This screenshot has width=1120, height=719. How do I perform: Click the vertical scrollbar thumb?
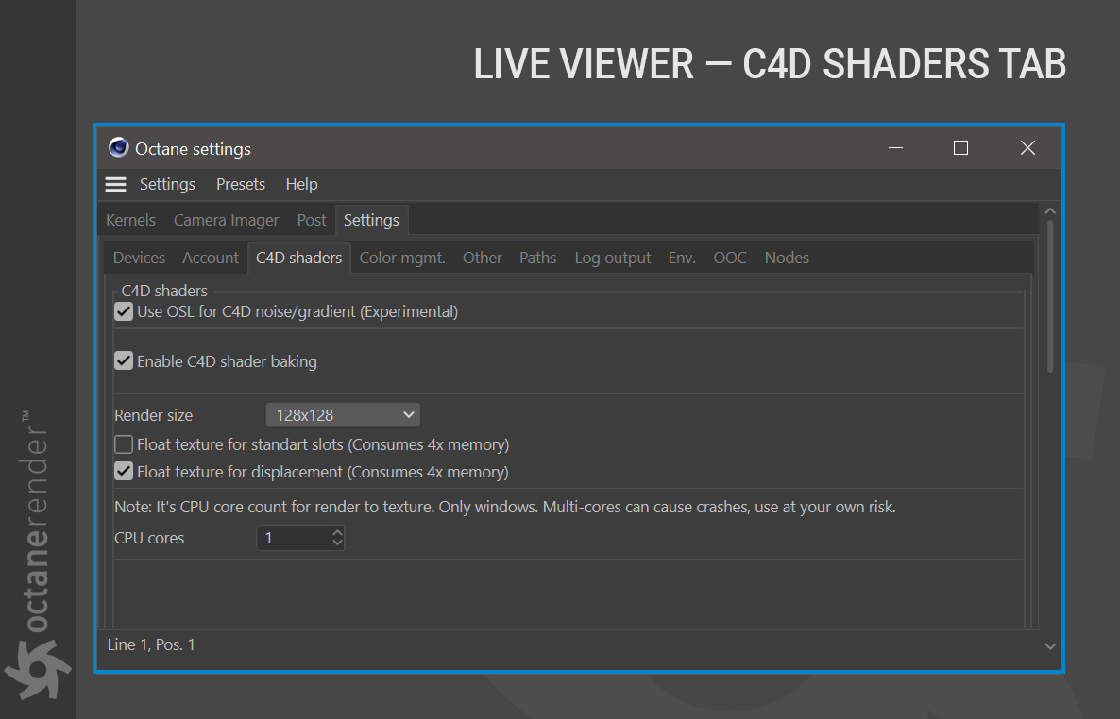(1050, 296)
